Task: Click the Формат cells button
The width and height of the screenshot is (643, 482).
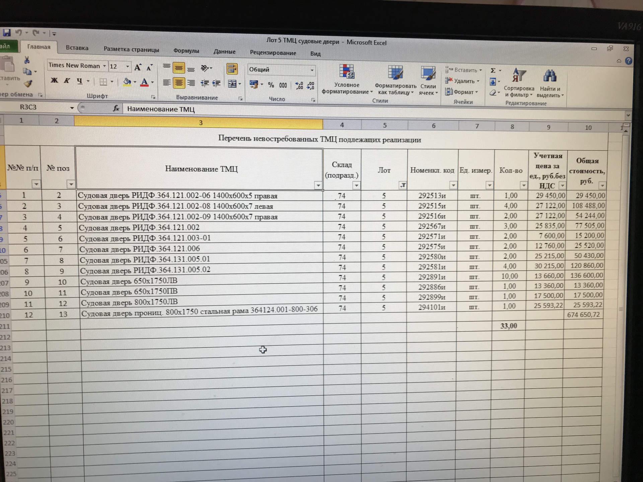Action: [x=463, y=92]
